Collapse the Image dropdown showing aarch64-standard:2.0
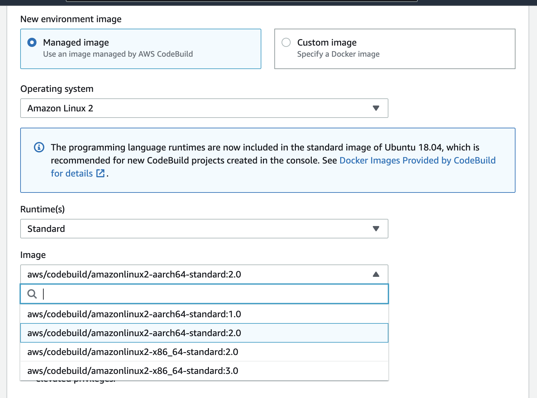This screenshot has width=537, height=398. point(204,274)
